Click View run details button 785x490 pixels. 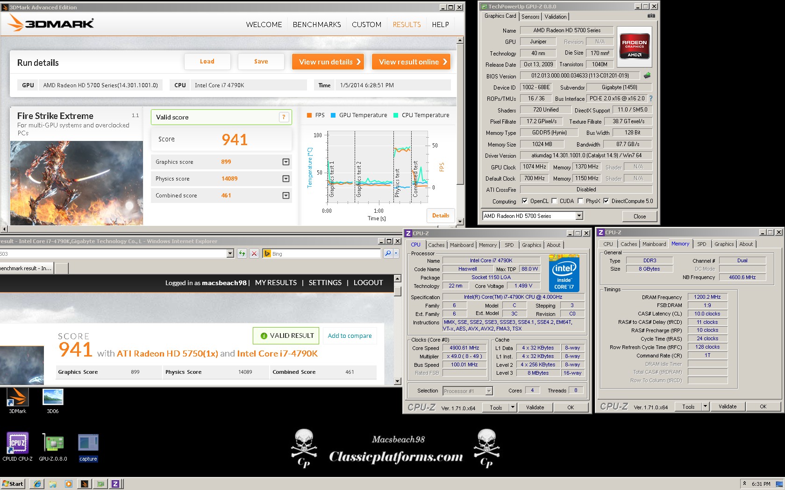[328, 62]
